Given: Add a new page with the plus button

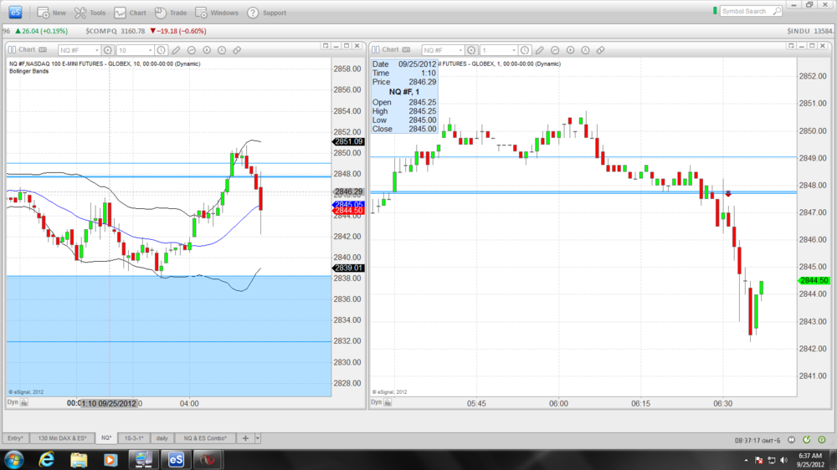Looking at the screenshot, I should click(245, 438).
